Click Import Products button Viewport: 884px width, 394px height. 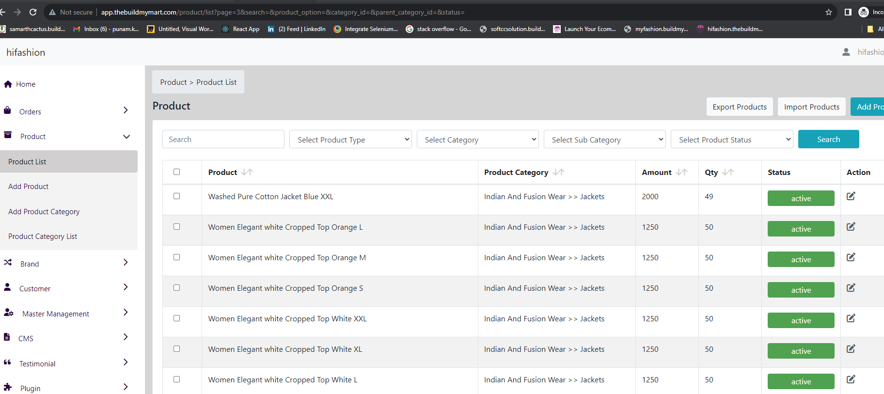pos(812,107)
